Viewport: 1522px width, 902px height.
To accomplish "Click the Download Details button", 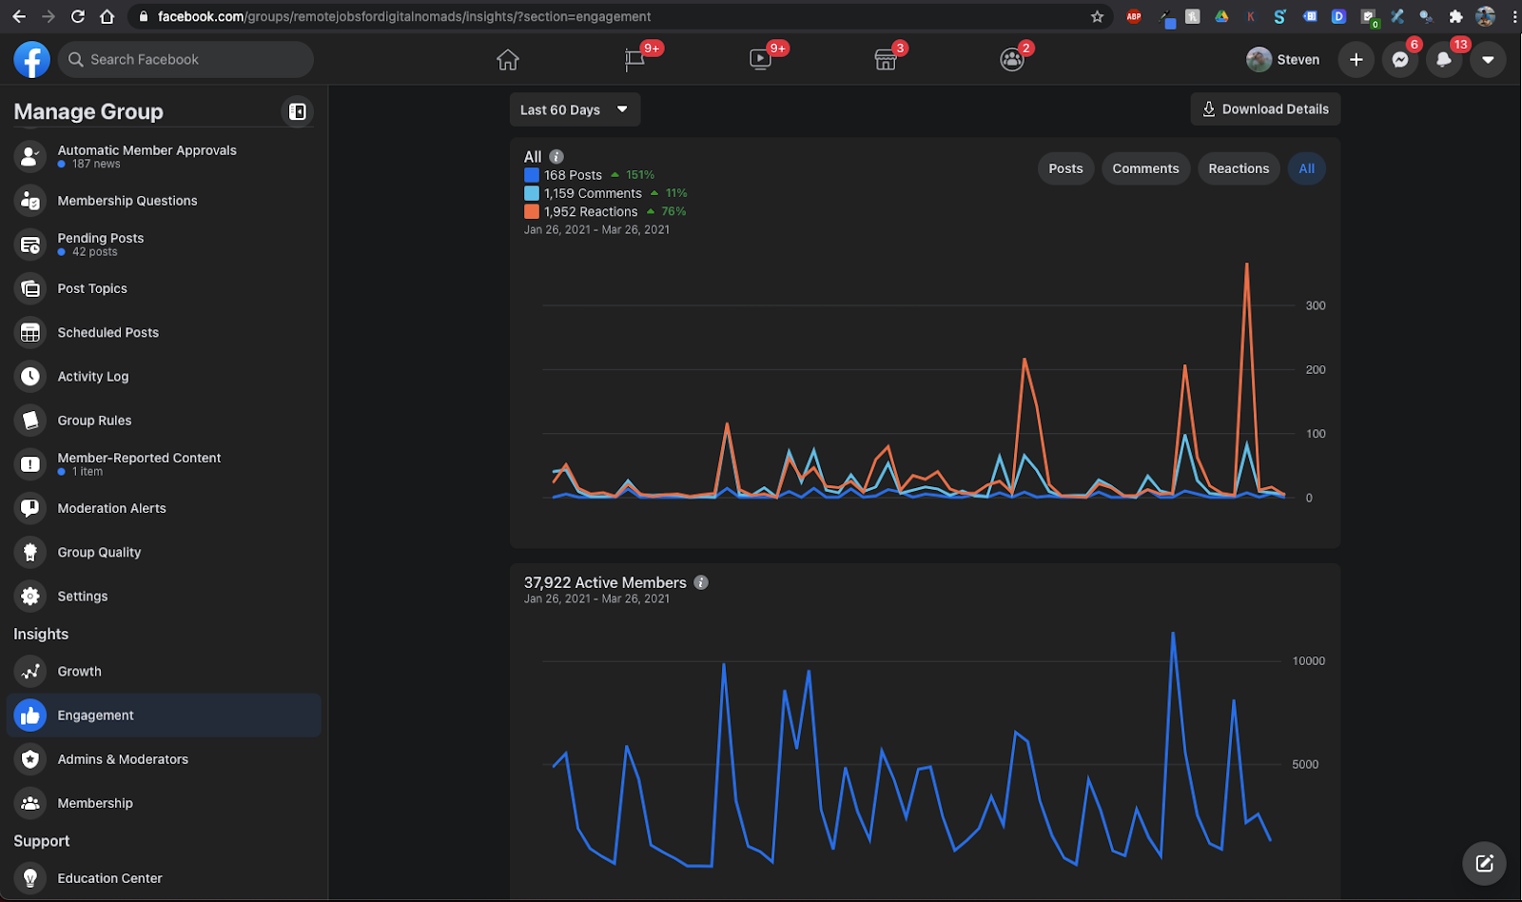I will click(1265, 109).
